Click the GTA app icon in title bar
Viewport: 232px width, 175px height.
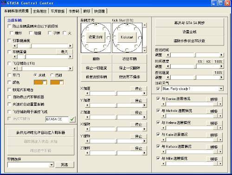[3, 3]
